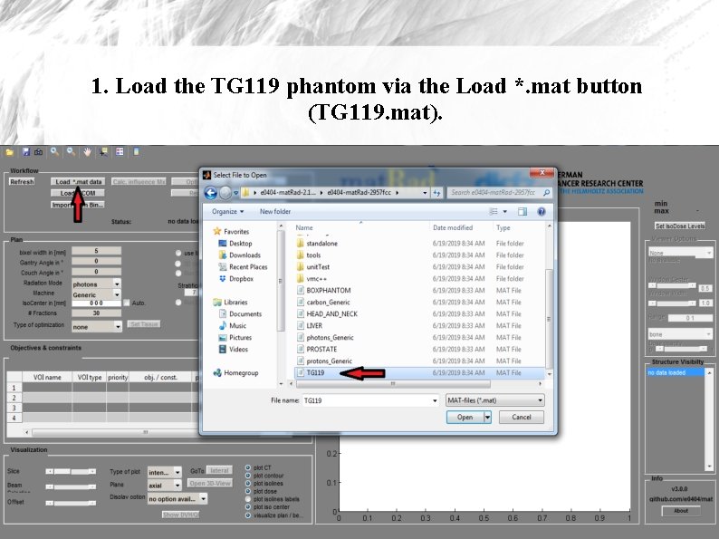Open the Type of optimization dropdown
Screen dimensions: 719x539
pos(97,327)
